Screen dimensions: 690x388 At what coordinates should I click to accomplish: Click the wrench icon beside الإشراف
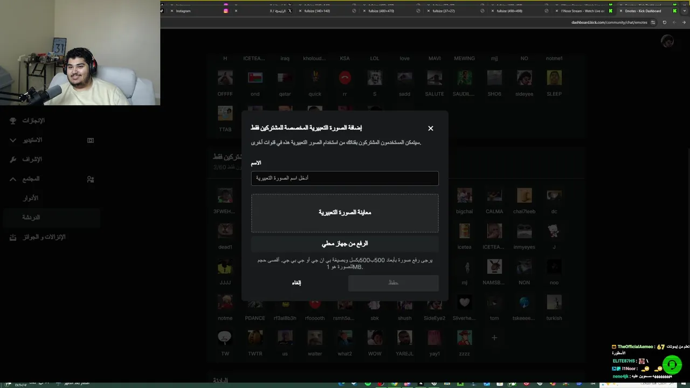coord(13,160)
